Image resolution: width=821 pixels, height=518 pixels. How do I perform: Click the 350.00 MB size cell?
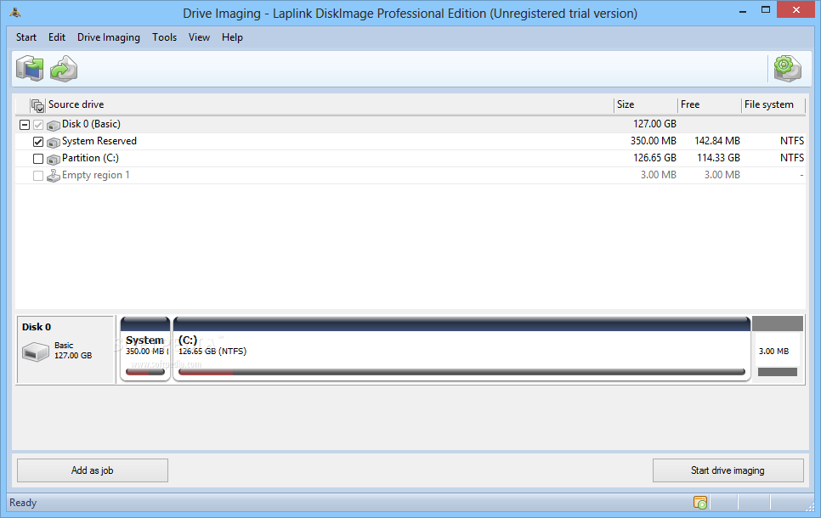point(653,141)
